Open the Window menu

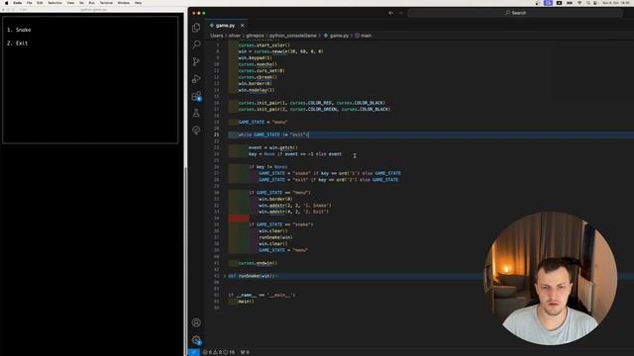pos(124,3)
